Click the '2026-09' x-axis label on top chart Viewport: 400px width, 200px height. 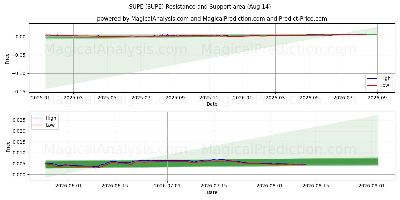pyautogui.click(x=377, y=98)
